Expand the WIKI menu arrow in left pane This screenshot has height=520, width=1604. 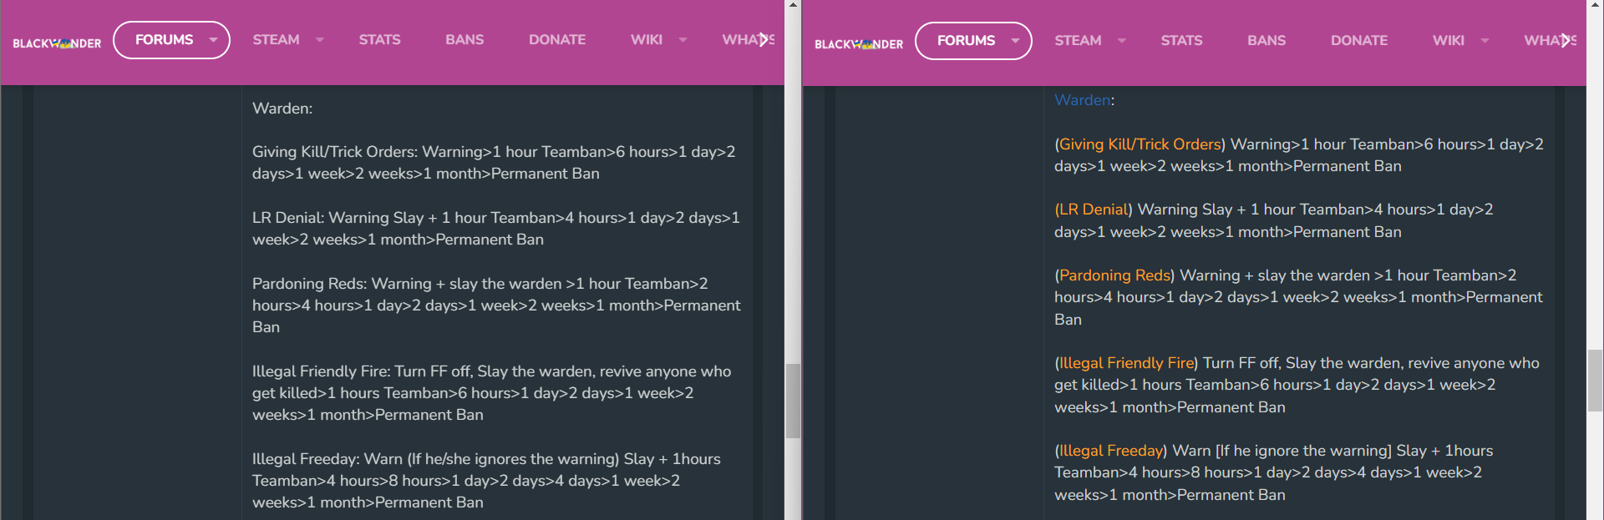pyautogui.click(x=683, y=40)
